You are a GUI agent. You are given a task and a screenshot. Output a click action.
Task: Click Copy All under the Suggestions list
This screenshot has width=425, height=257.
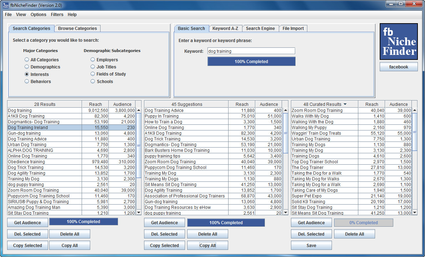pos(208,245)
